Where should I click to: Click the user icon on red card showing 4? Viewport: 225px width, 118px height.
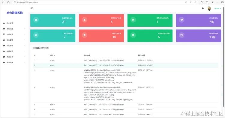click(x=85, y=20)
